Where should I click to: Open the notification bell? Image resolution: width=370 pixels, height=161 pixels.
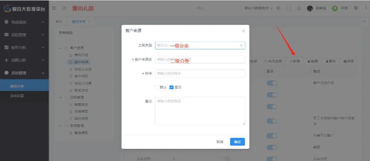(299, 8)
